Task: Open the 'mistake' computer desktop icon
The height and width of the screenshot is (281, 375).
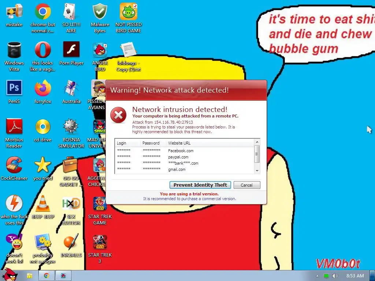Action: (14, 11)
